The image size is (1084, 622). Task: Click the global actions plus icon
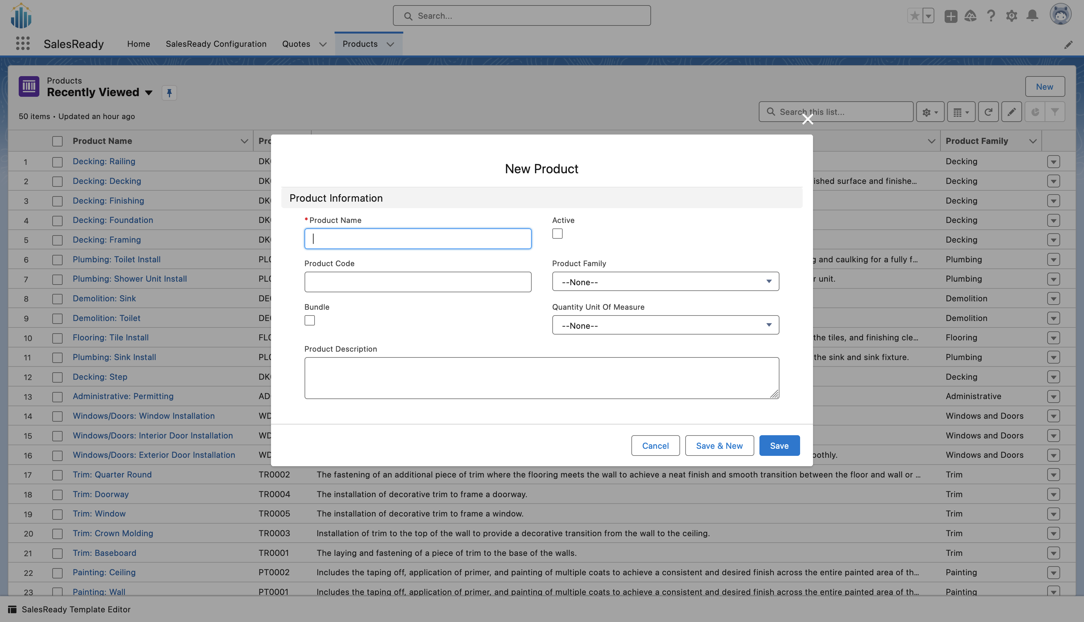(x=951, y=16)
